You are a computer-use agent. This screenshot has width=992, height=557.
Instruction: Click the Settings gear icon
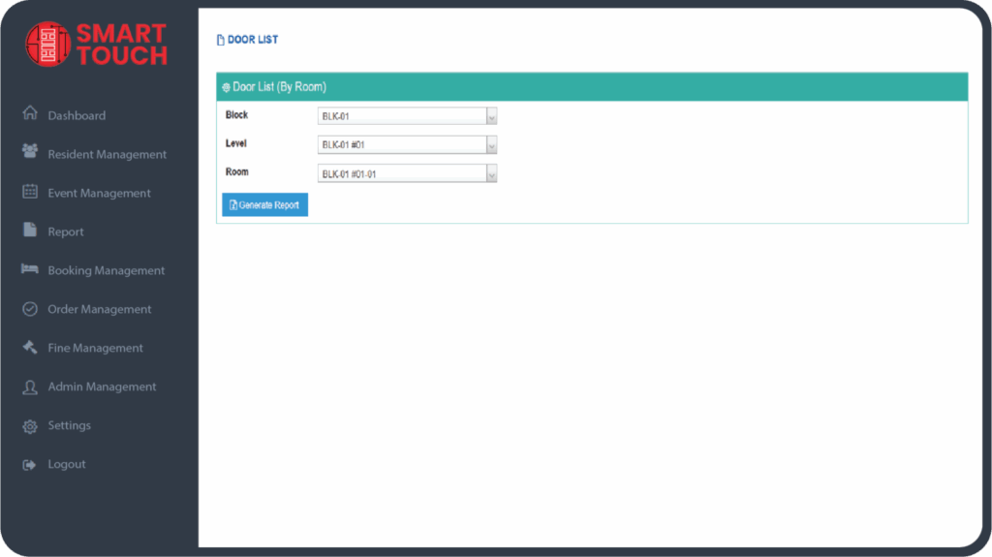[x=30, y=425]
